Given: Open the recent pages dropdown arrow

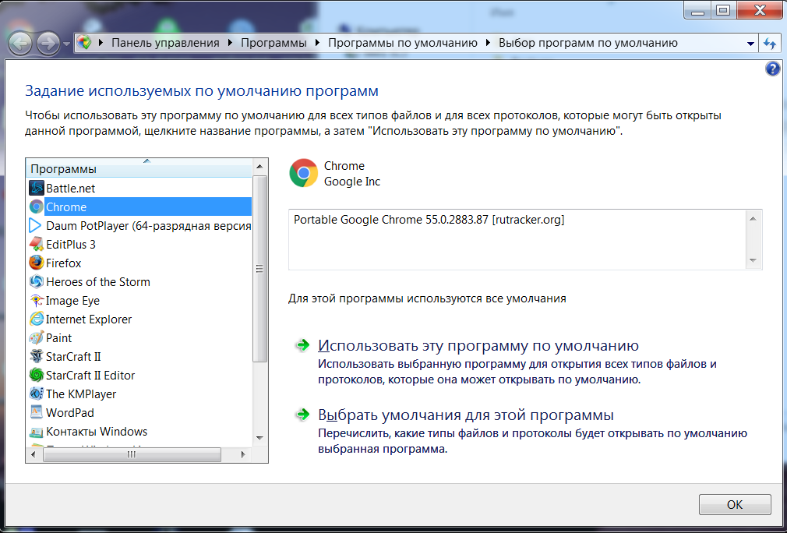Looking at the screenshot, I should [x=67, y=44].
